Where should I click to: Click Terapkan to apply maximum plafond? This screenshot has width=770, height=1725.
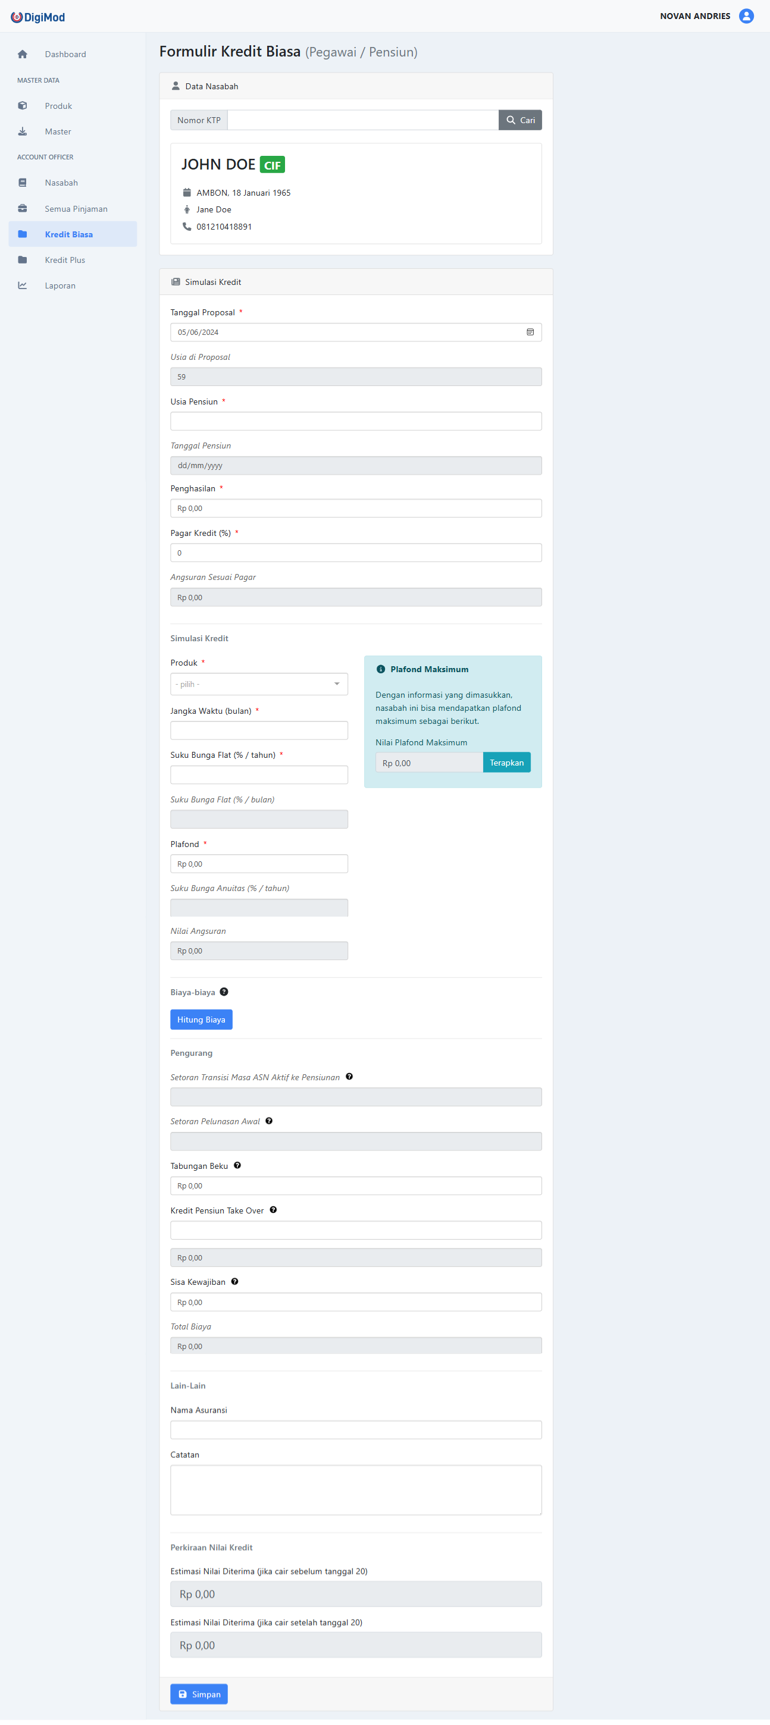point(506,762)
